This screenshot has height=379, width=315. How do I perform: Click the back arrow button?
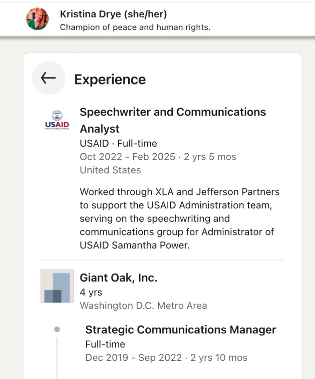coord(48,78)
